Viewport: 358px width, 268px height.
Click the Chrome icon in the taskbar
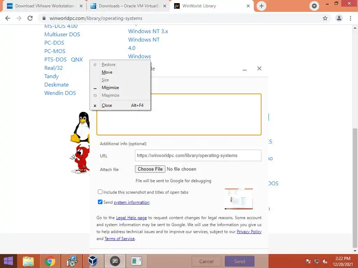click(x=50, y=261)
